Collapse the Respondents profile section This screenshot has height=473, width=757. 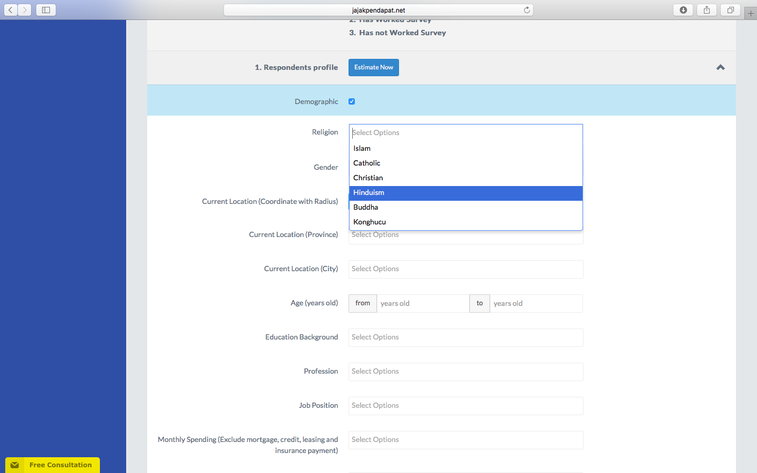click(720, 67)
